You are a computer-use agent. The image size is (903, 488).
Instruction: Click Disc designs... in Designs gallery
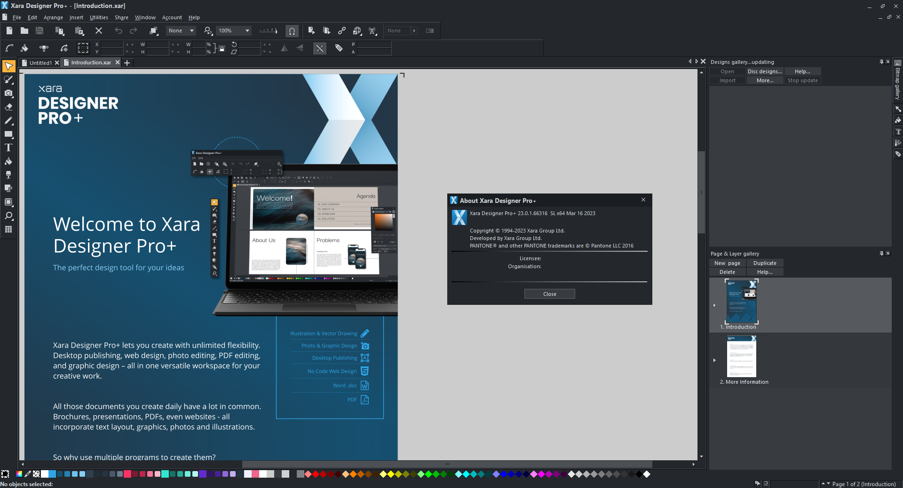pyautogui.click(x=765, y=71)
